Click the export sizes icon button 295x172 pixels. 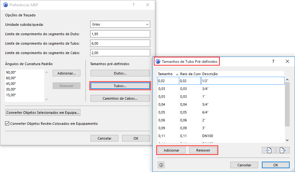click(x=283, y=150)
